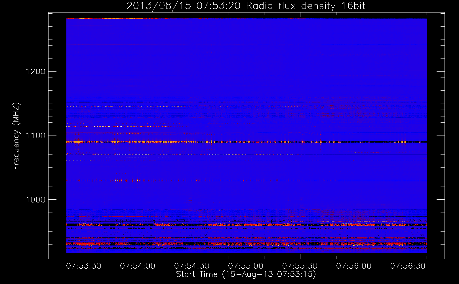The image size is (459, 284).
Task: Click the 1100 frequency tick label
Action: [x=36, y=135]
